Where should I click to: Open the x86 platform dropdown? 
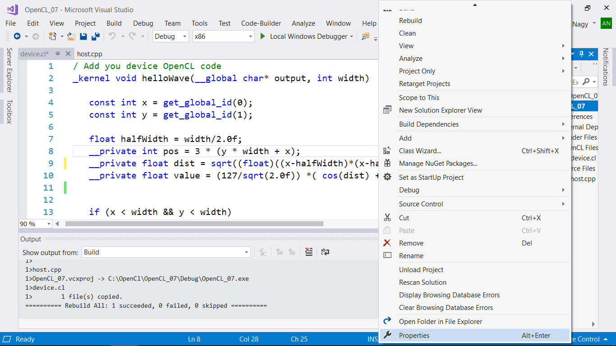[224, 36]
